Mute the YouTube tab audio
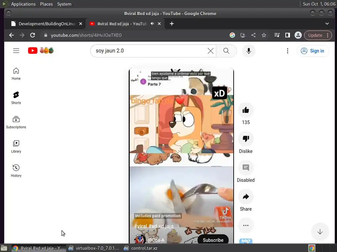337x252 pixels. coord(152,24)
